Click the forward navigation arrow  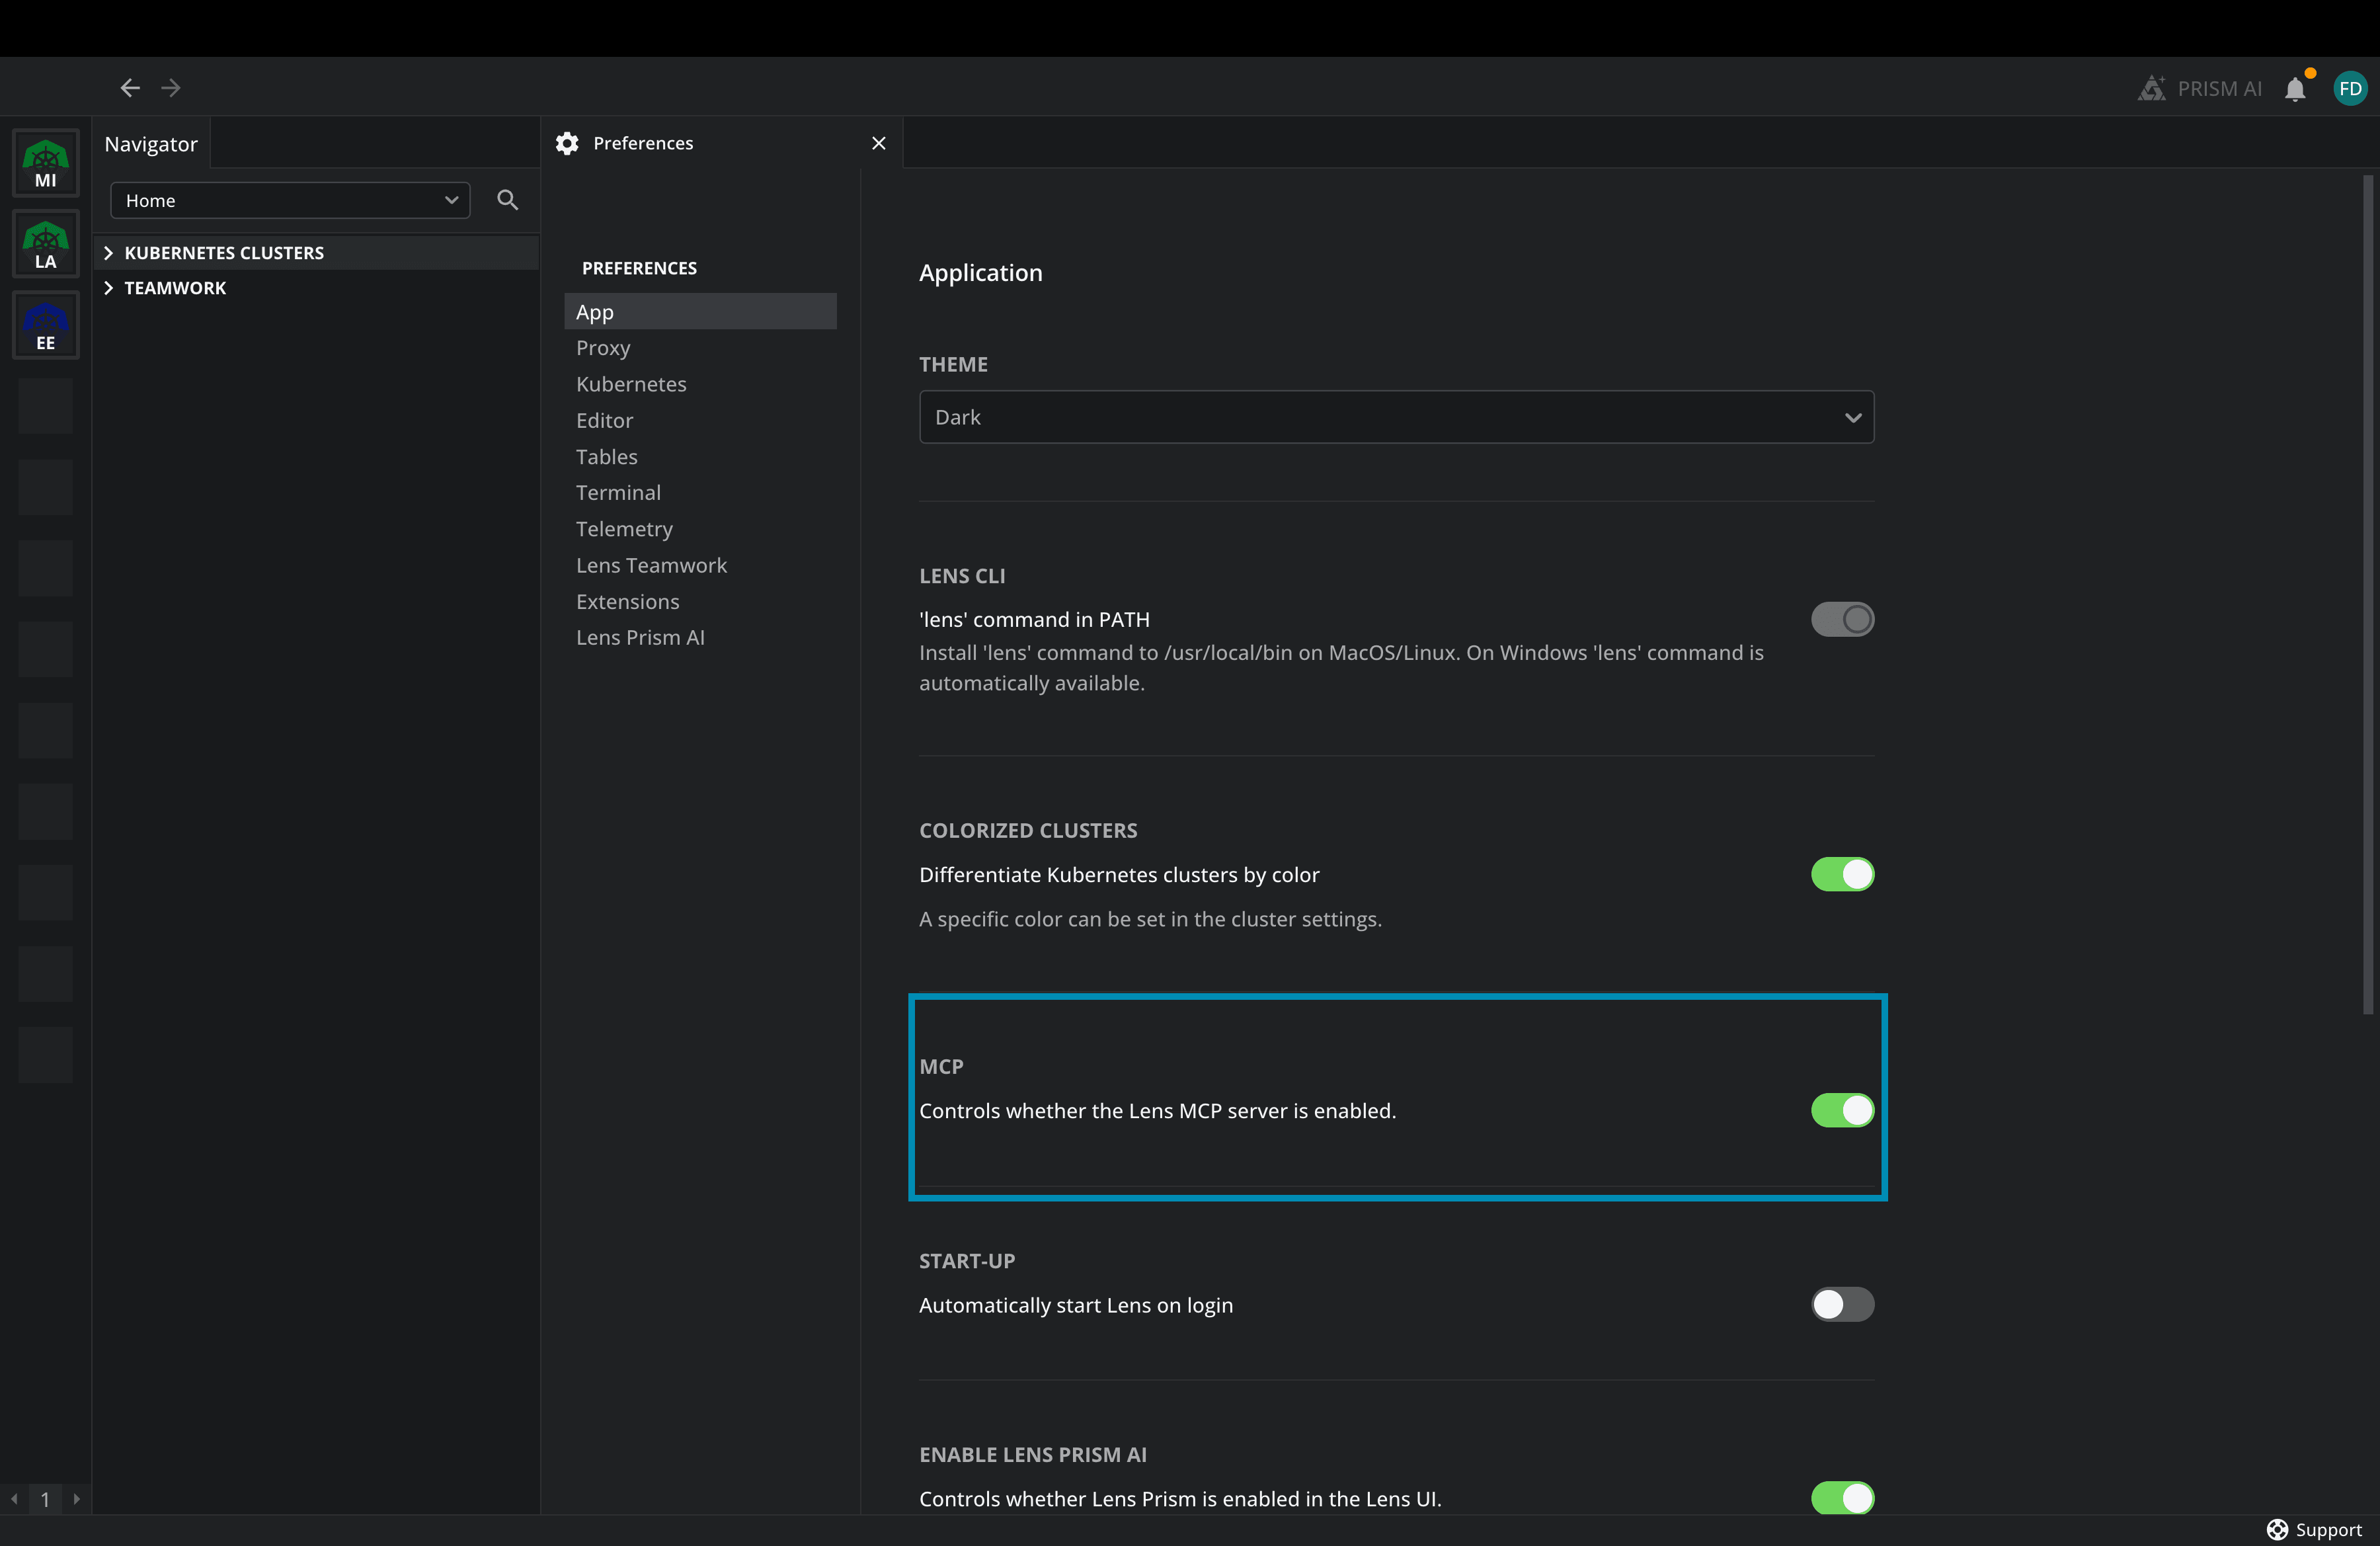(171, 87)
